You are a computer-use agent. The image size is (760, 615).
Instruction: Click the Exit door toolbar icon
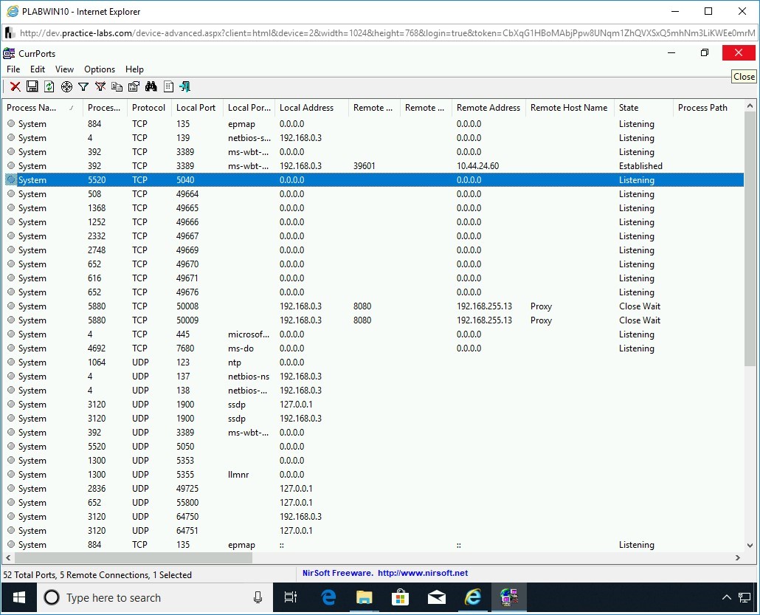[184, 87]
